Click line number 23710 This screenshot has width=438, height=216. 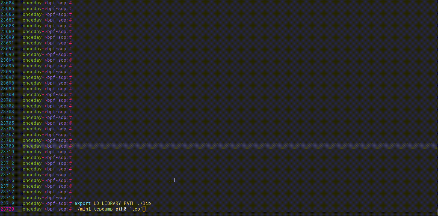point(7,152)
